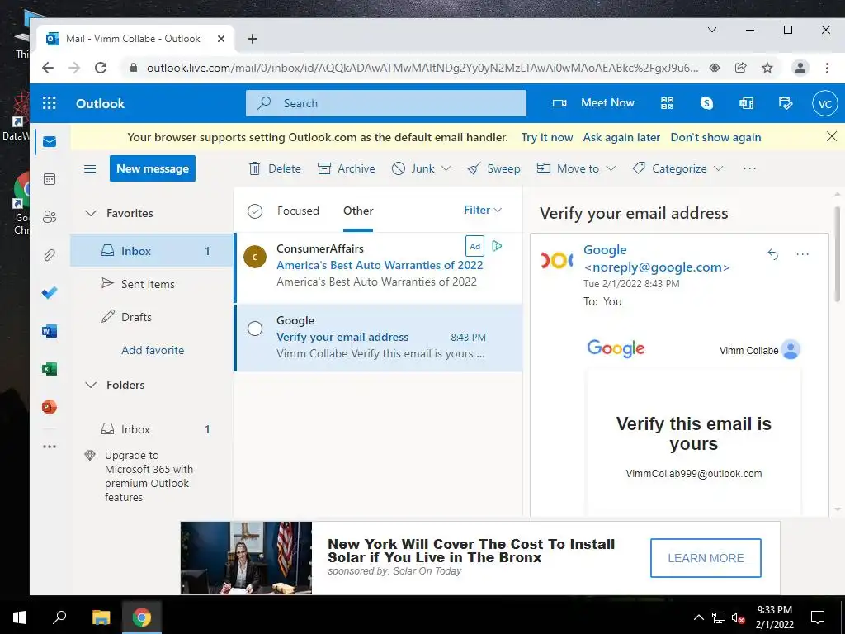Mark selected email as Junk

tap(413, 168)
